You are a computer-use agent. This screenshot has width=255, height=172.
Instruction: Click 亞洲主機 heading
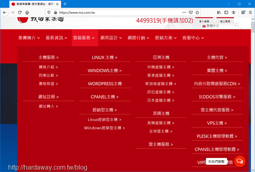pos(161,57)
